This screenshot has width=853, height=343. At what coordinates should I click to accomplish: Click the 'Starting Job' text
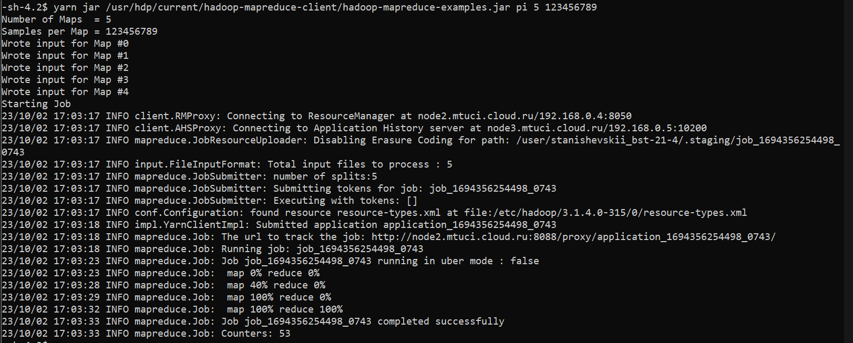(x=36, y=104)
